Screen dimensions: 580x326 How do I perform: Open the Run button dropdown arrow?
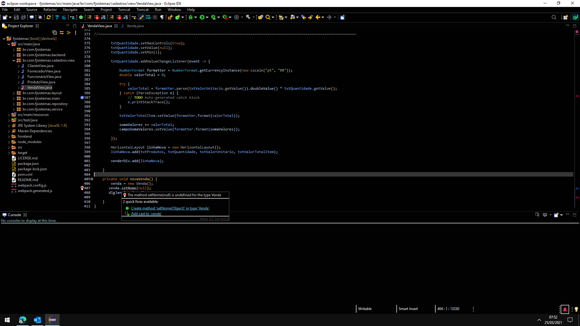(x=207, y=17)
